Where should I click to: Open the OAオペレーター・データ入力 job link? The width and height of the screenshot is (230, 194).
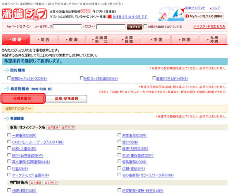[x=38, y=142]
